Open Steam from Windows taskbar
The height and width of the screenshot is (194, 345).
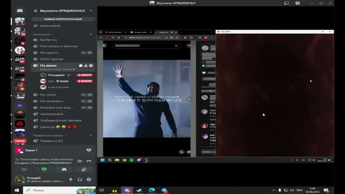click(x=139, y=190)
